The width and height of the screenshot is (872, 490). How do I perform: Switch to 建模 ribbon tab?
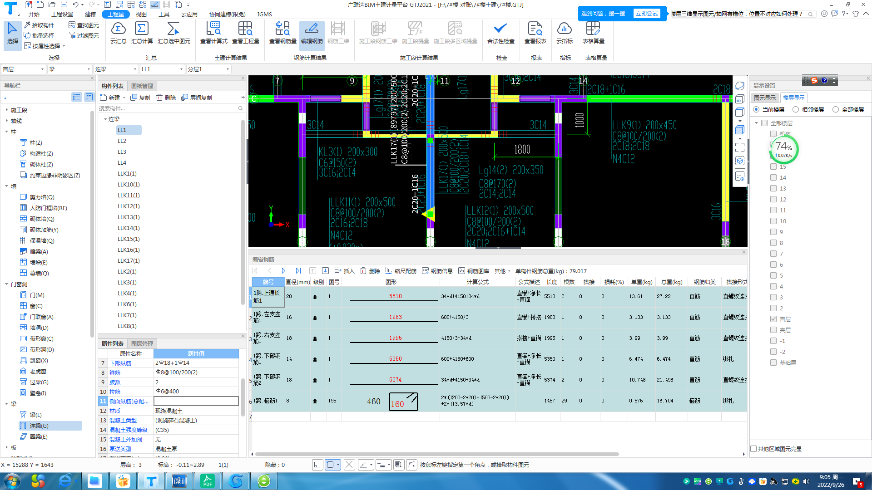coord(90,14)
